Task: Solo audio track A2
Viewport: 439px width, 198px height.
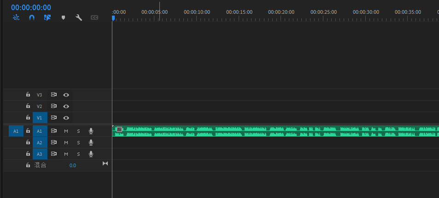Action: pos(78,142)
